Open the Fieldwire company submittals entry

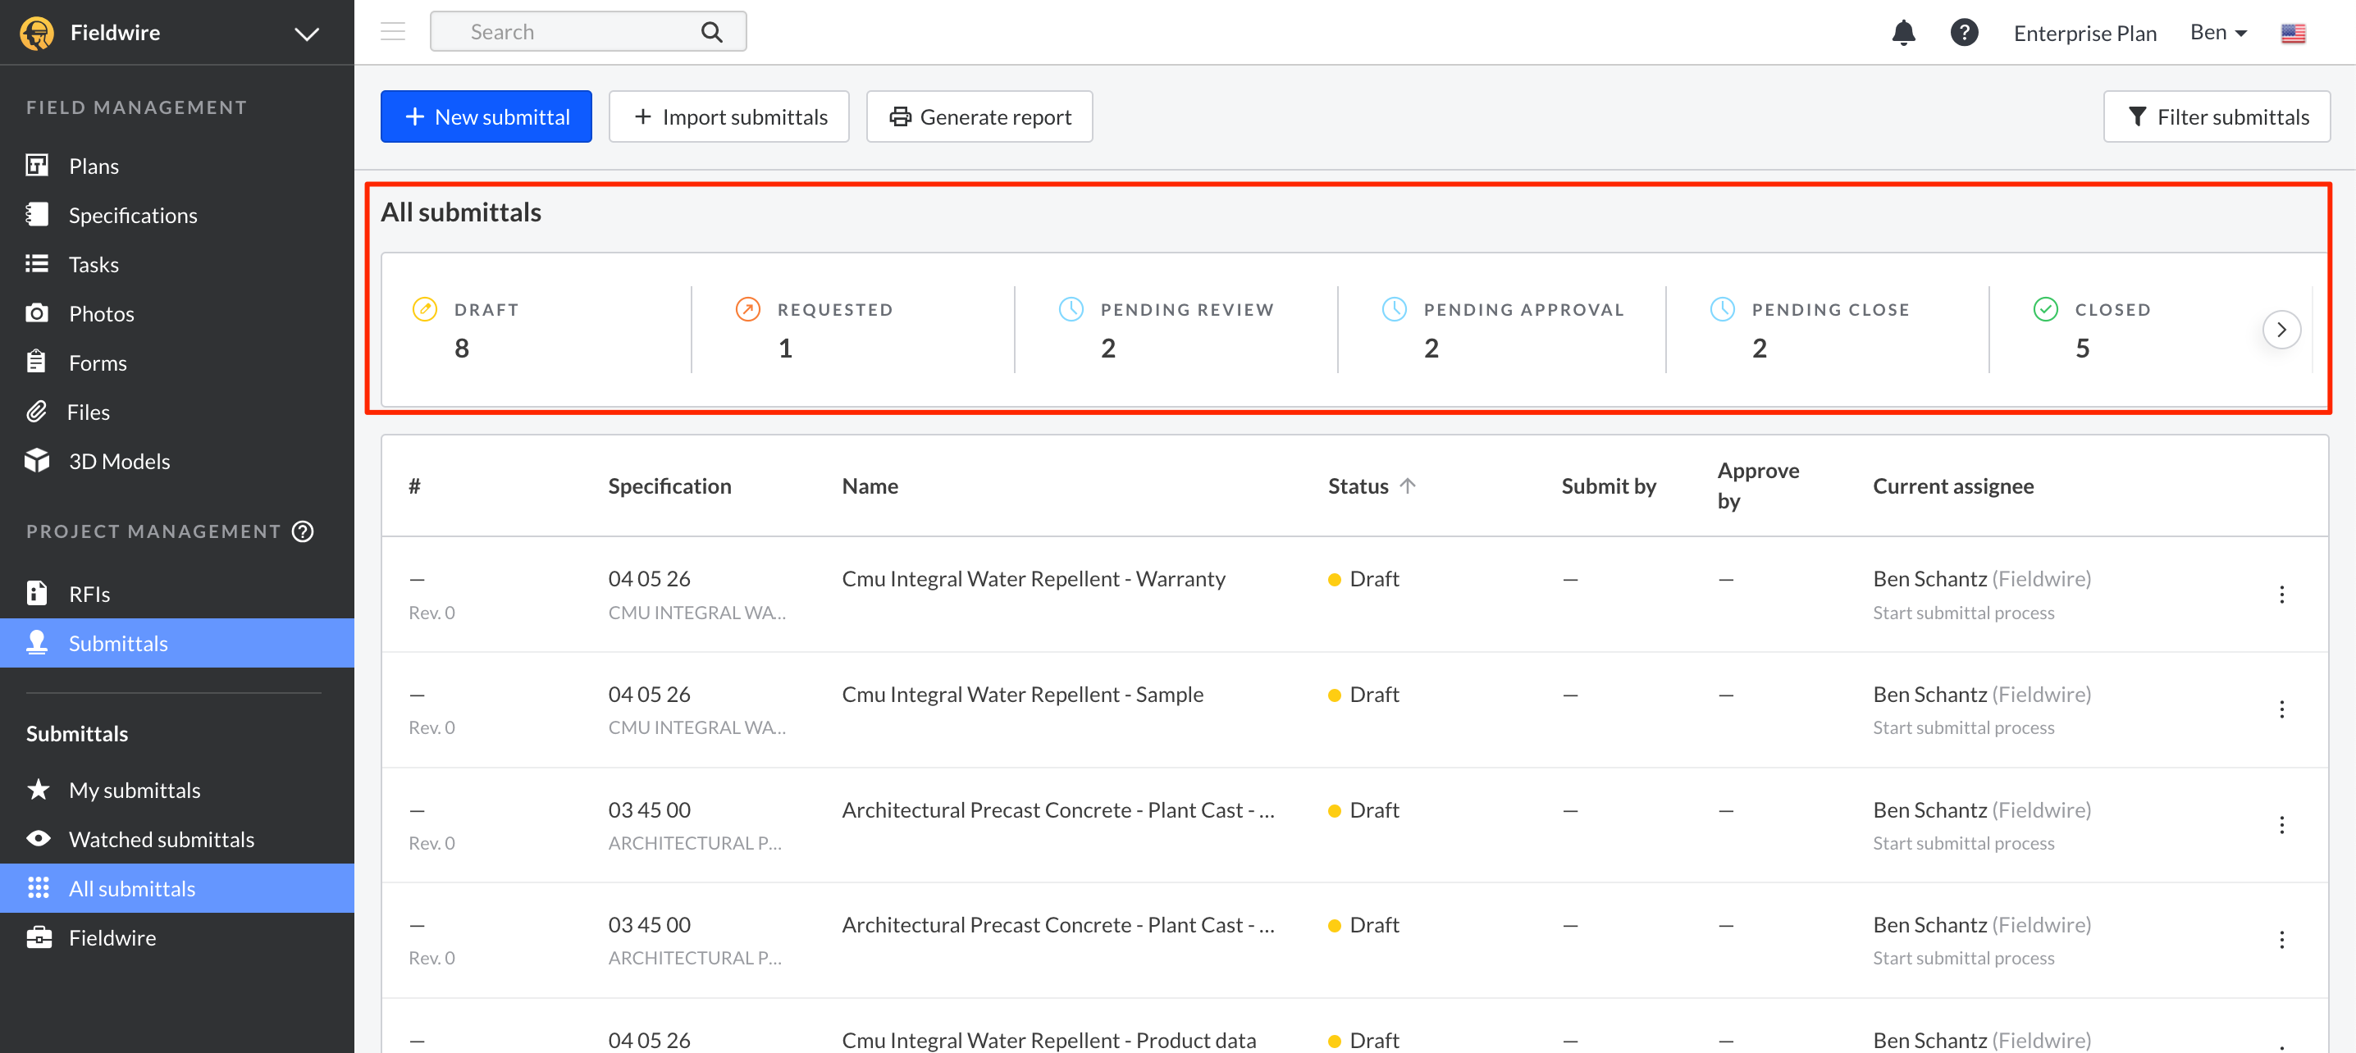pyautogui.click(x=176, y=938)
